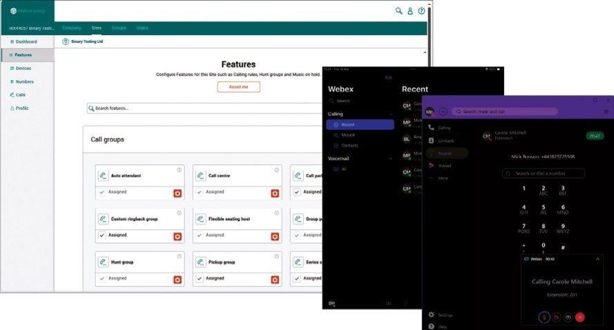
Task: Open Auto attendant red settings gear
Action: point(178,193)
